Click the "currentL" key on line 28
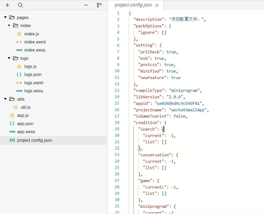Viewport: 264px width, 214px height. 155,187
